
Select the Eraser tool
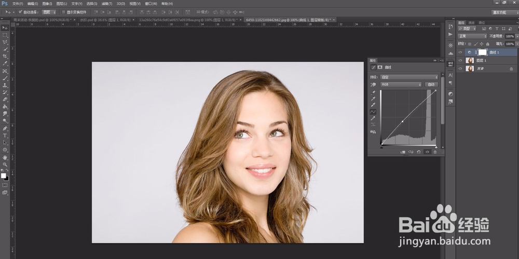click(5, 99)
